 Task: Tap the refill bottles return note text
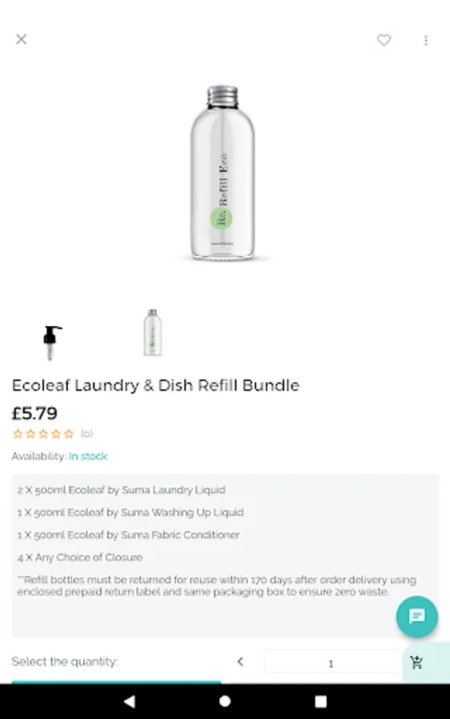click(217, 586)
